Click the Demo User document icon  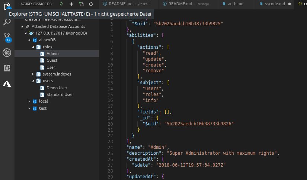(x=42, y=88)
